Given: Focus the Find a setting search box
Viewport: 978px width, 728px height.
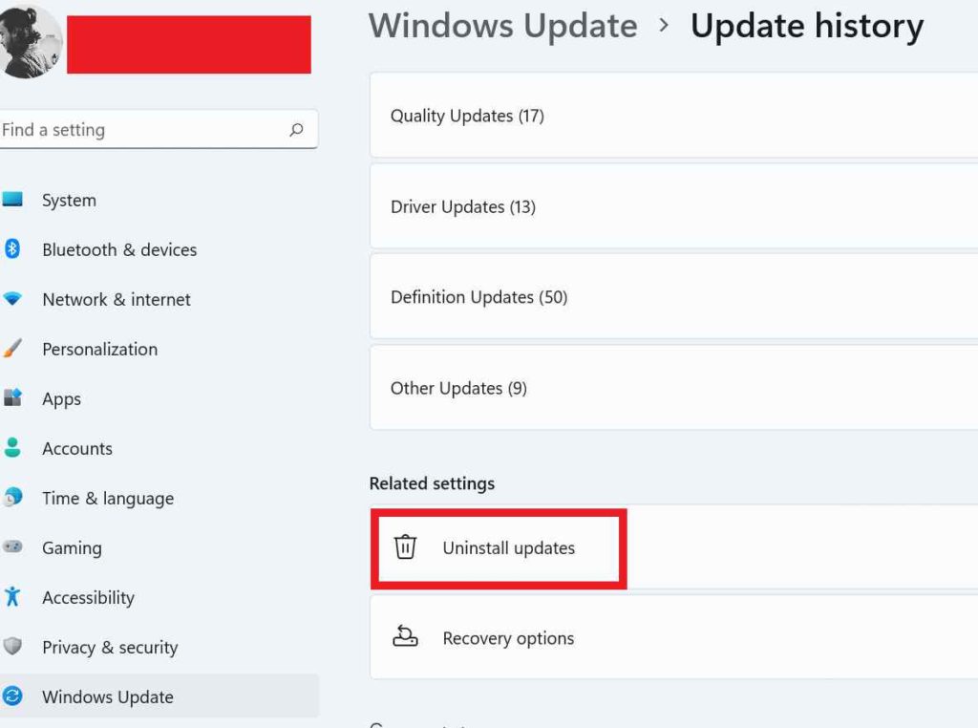Looking at the screenshot, I should (x=159, y=130).
